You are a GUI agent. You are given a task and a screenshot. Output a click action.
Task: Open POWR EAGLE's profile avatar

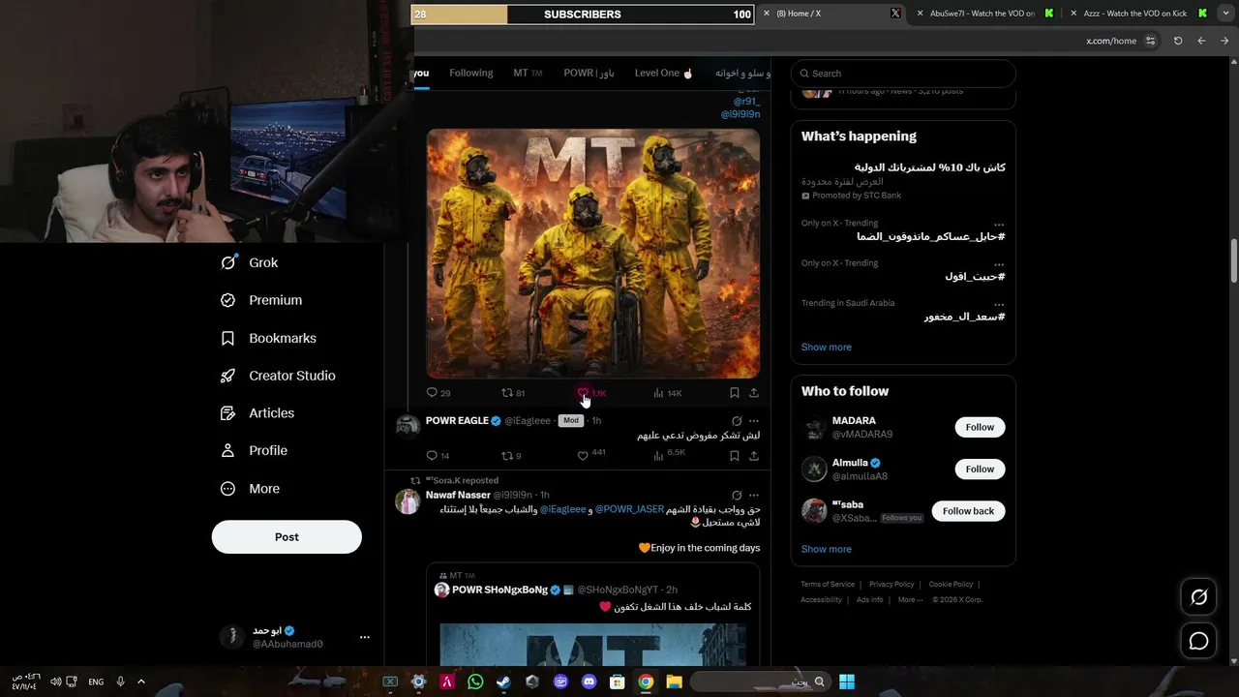pyautogui.click(x=408, y=425)
